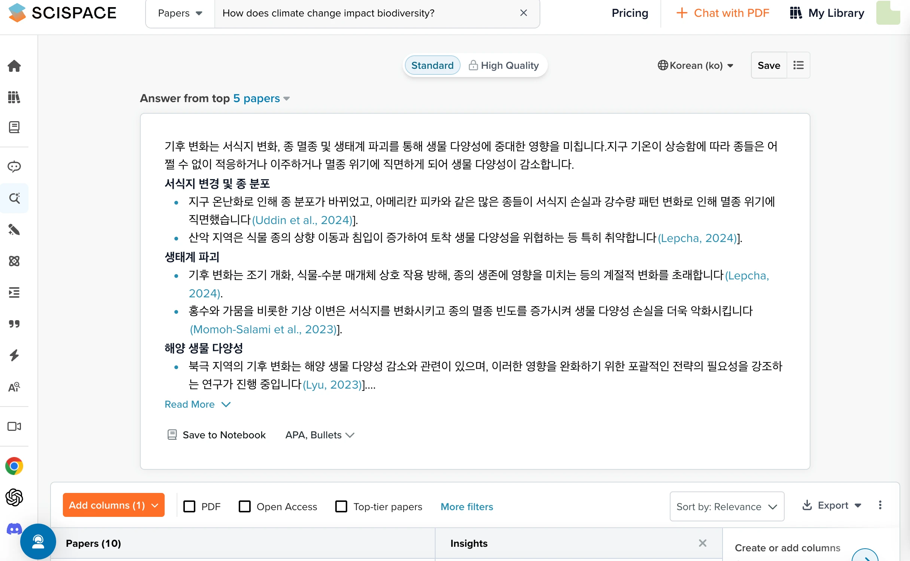The image size is (910, 561).
Task: Expand the Sort by: Relevance dropdown
Action: [727, 506]
